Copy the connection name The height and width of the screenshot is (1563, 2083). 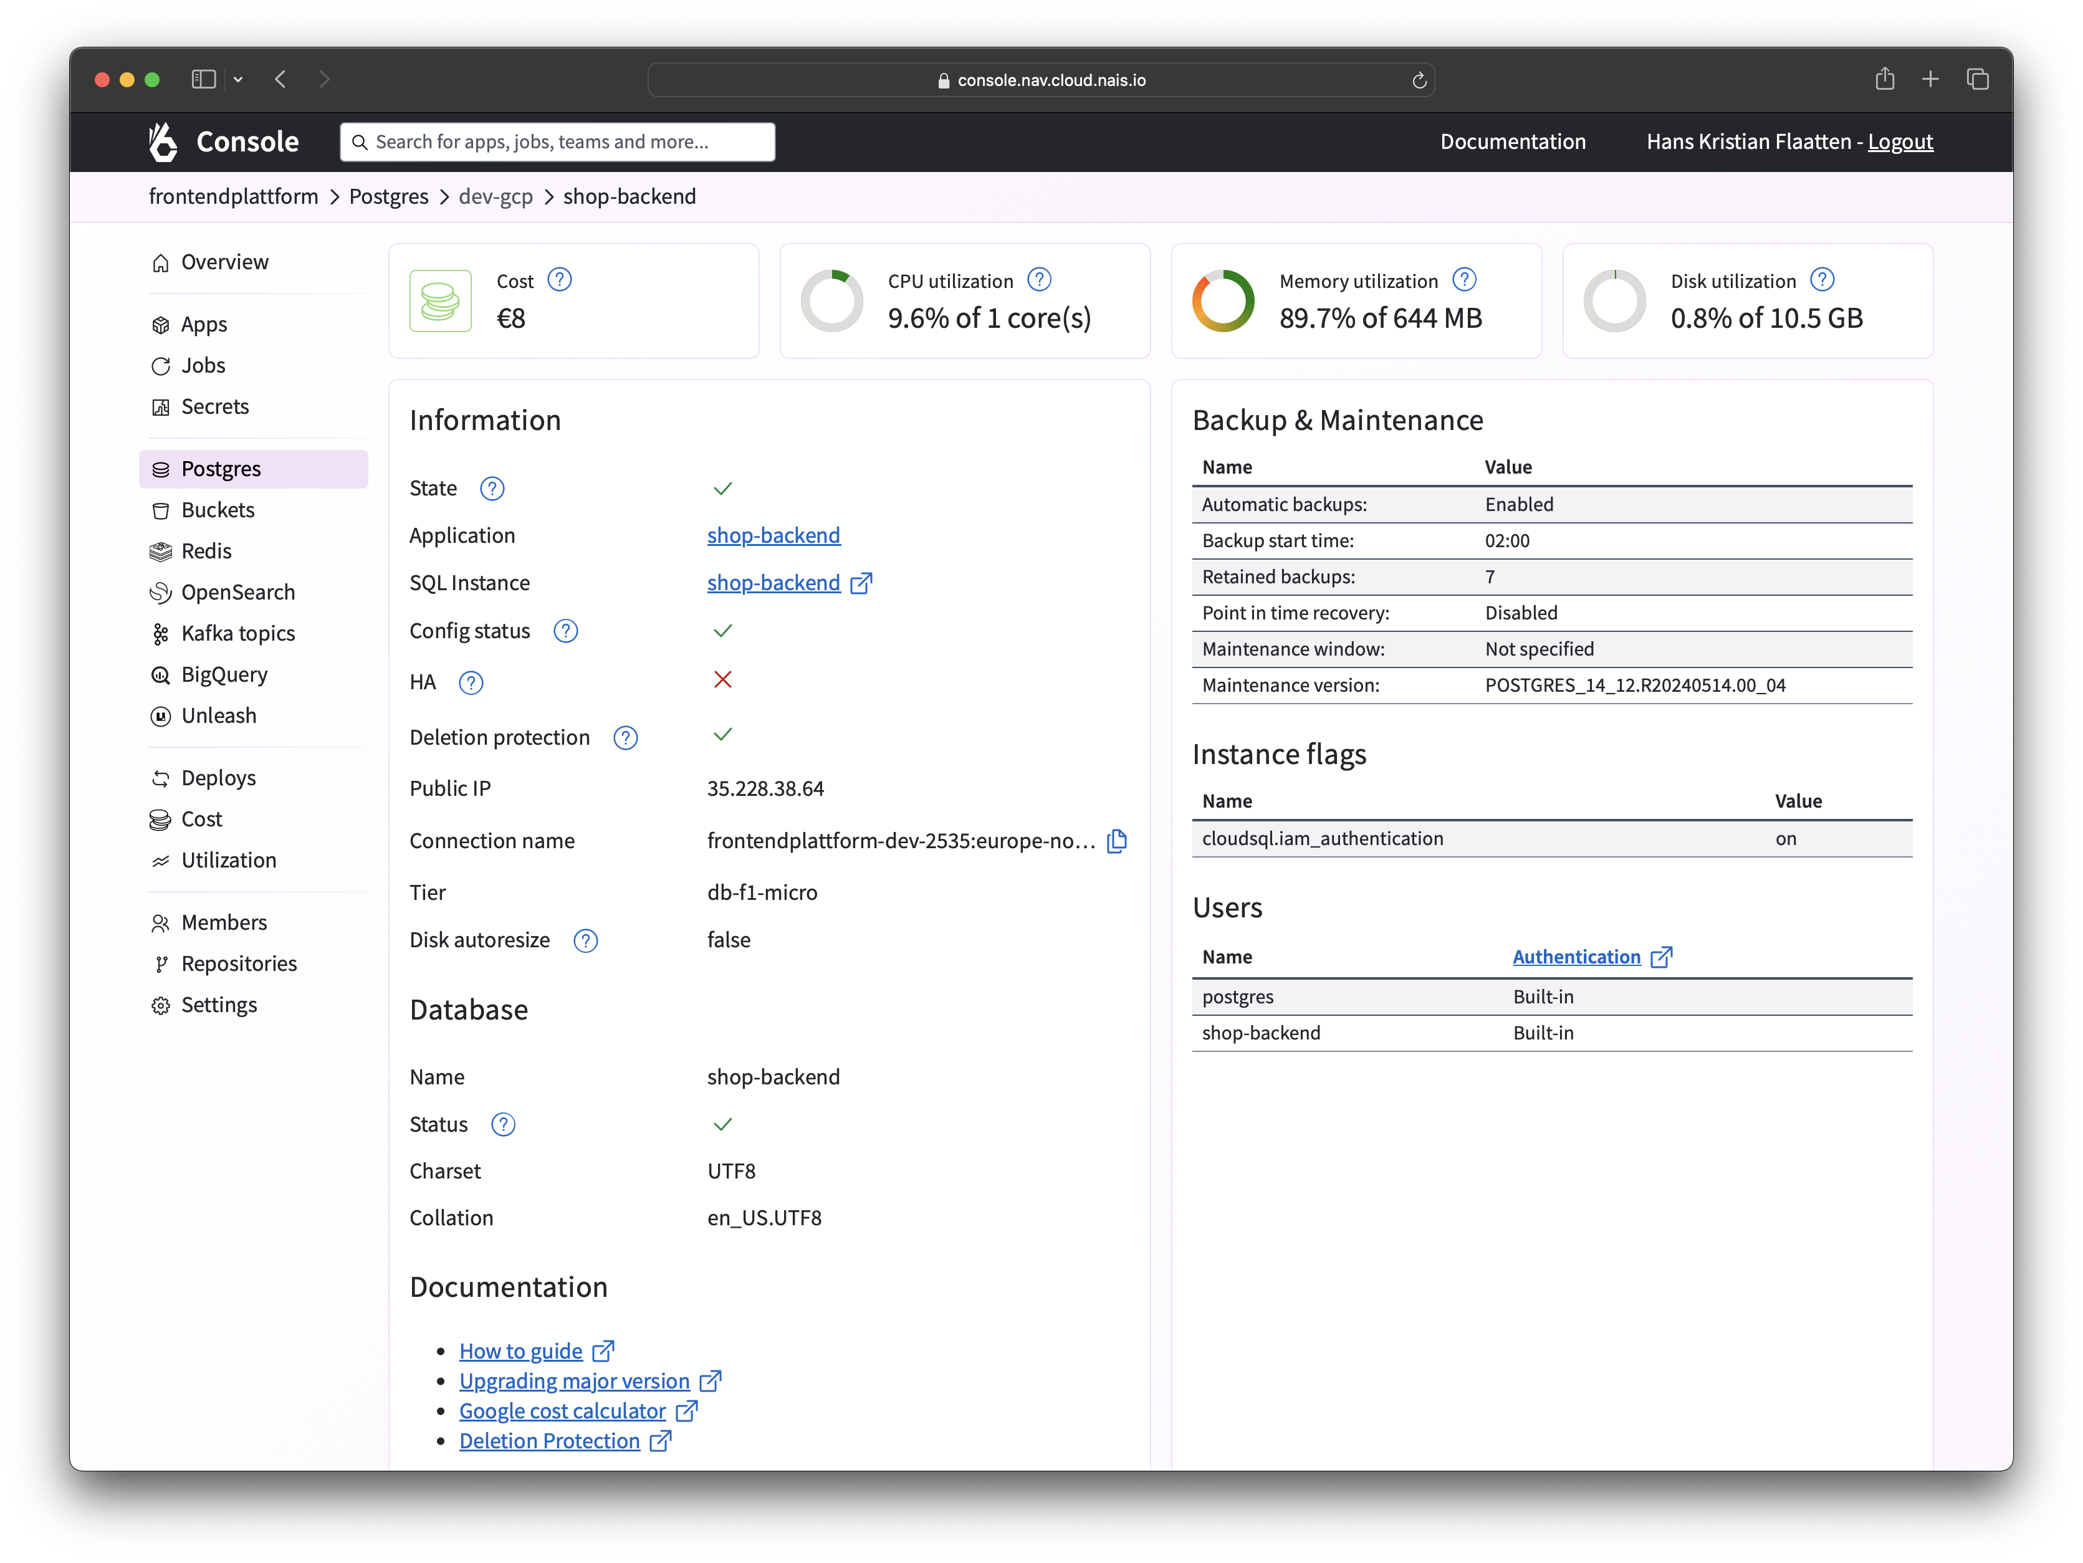(1116, 841)
